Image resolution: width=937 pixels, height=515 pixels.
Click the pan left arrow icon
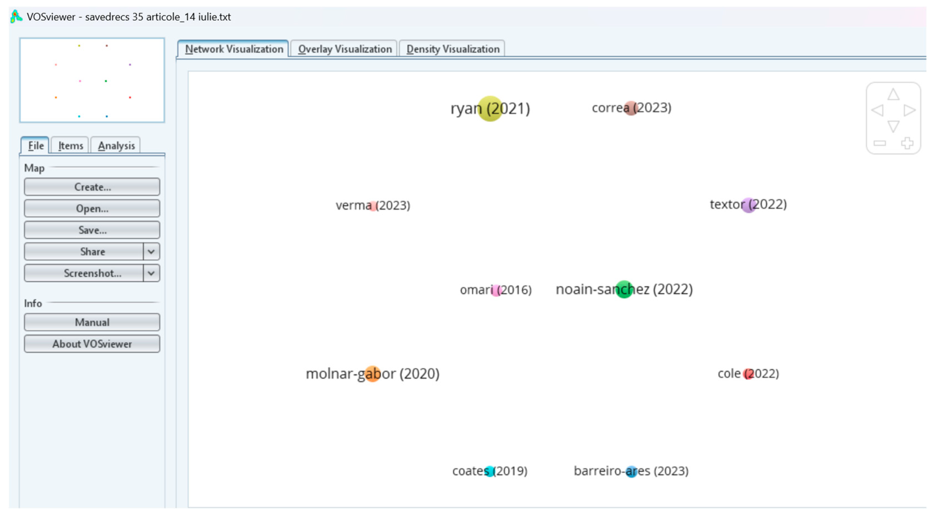click(x=877, y=110)
